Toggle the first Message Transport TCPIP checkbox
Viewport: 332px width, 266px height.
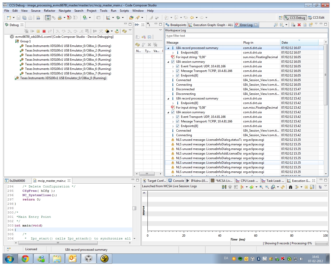tap(178, 71)
